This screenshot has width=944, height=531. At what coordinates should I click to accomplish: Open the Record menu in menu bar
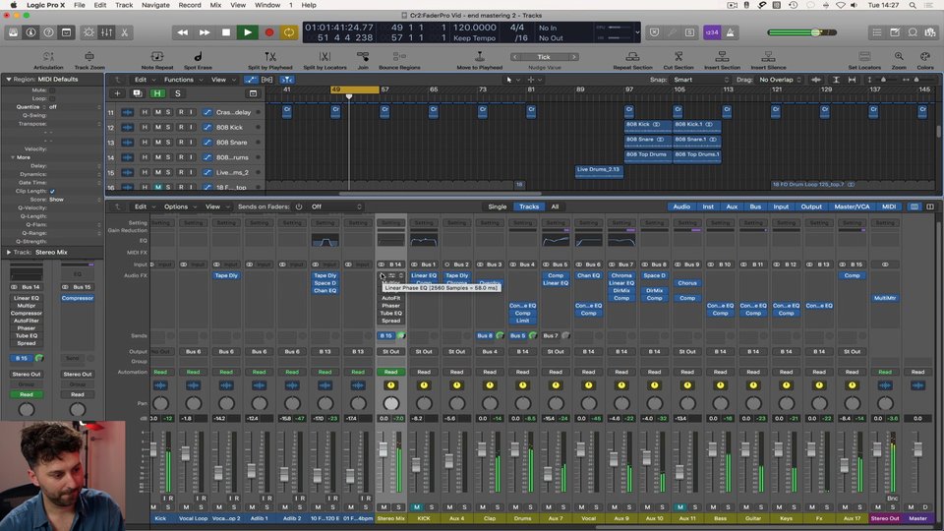(x=190, y=5)
